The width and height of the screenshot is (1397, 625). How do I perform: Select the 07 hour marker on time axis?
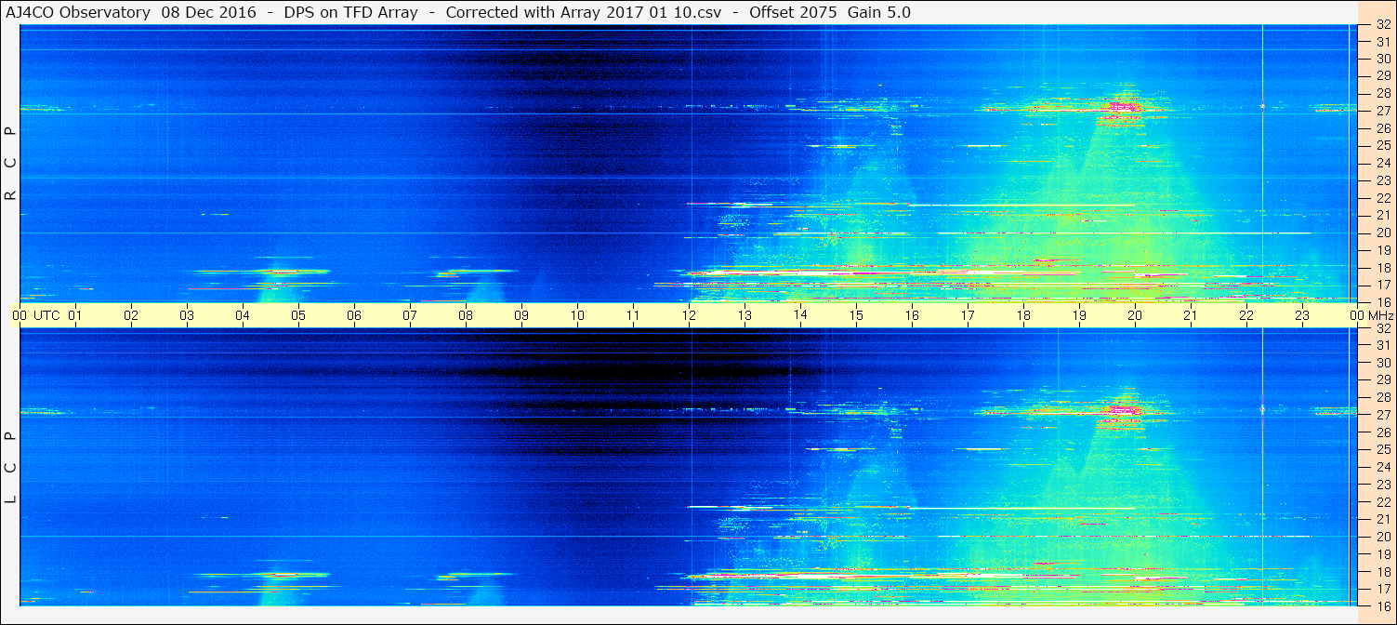pyautogui.click(x=410, y=315)
